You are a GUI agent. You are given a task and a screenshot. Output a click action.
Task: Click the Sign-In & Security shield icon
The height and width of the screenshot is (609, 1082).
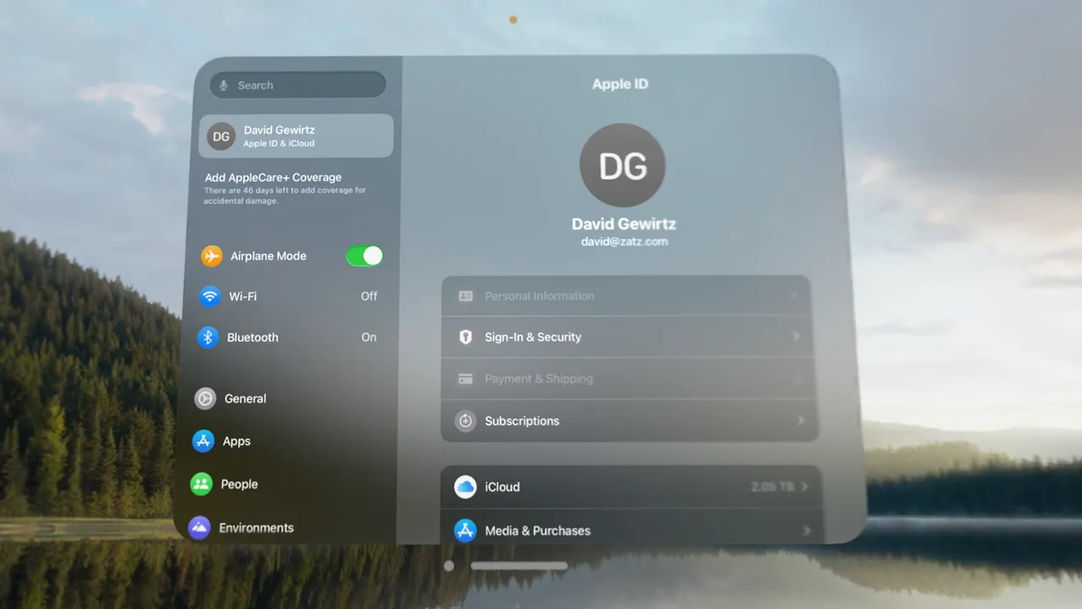pyautogui.click(x=466, y=337)
